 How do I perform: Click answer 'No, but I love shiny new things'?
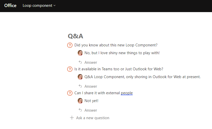point(122,53)
